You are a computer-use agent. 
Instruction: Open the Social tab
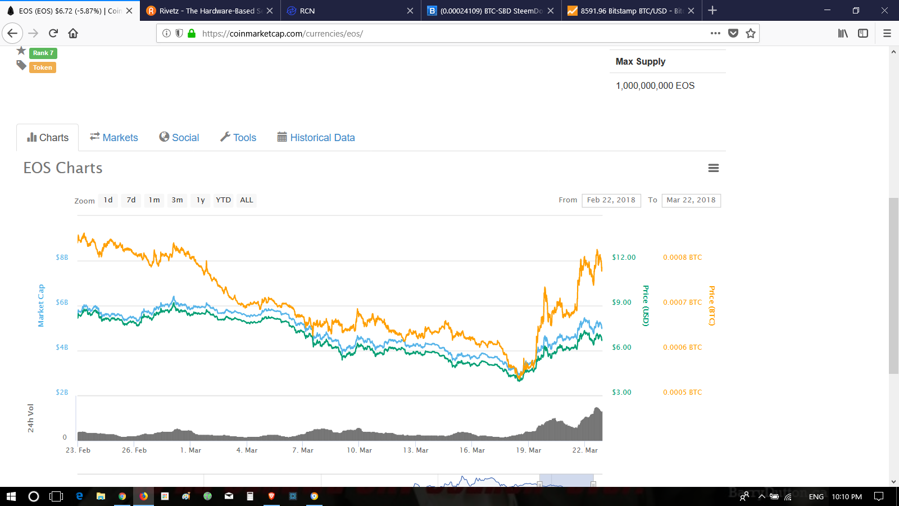tap(179, 138)
